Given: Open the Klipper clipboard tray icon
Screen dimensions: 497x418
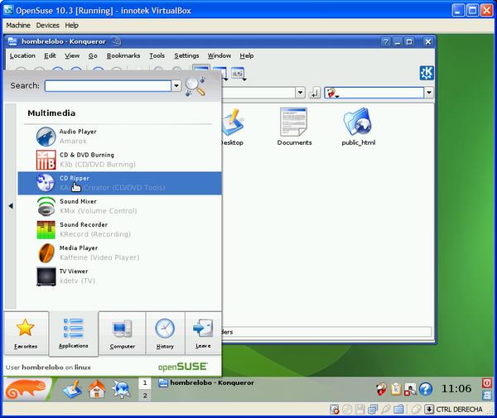Looking at the screenshot, I should [x=396, y=389].
